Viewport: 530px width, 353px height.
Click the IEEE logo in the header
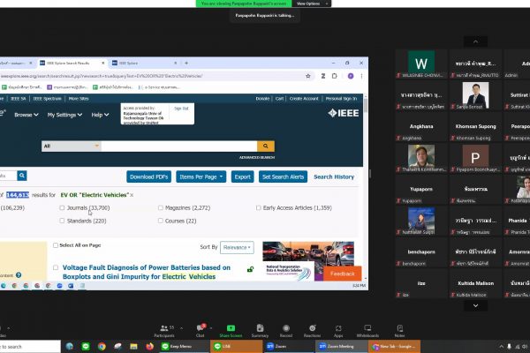[344, 113]
